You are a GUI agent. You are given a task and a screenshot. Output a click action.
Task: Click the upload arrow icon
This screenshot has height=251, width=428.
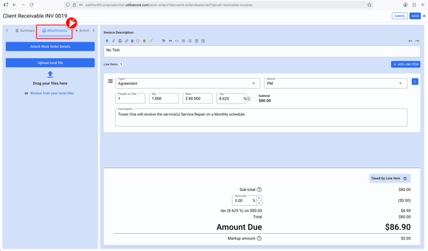pos(50,74)
